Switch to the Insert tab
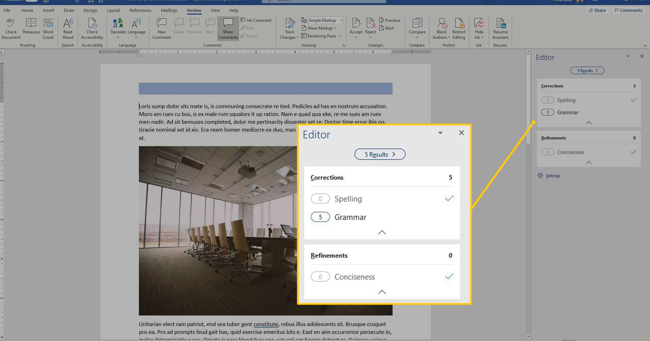 coord(49,10)
